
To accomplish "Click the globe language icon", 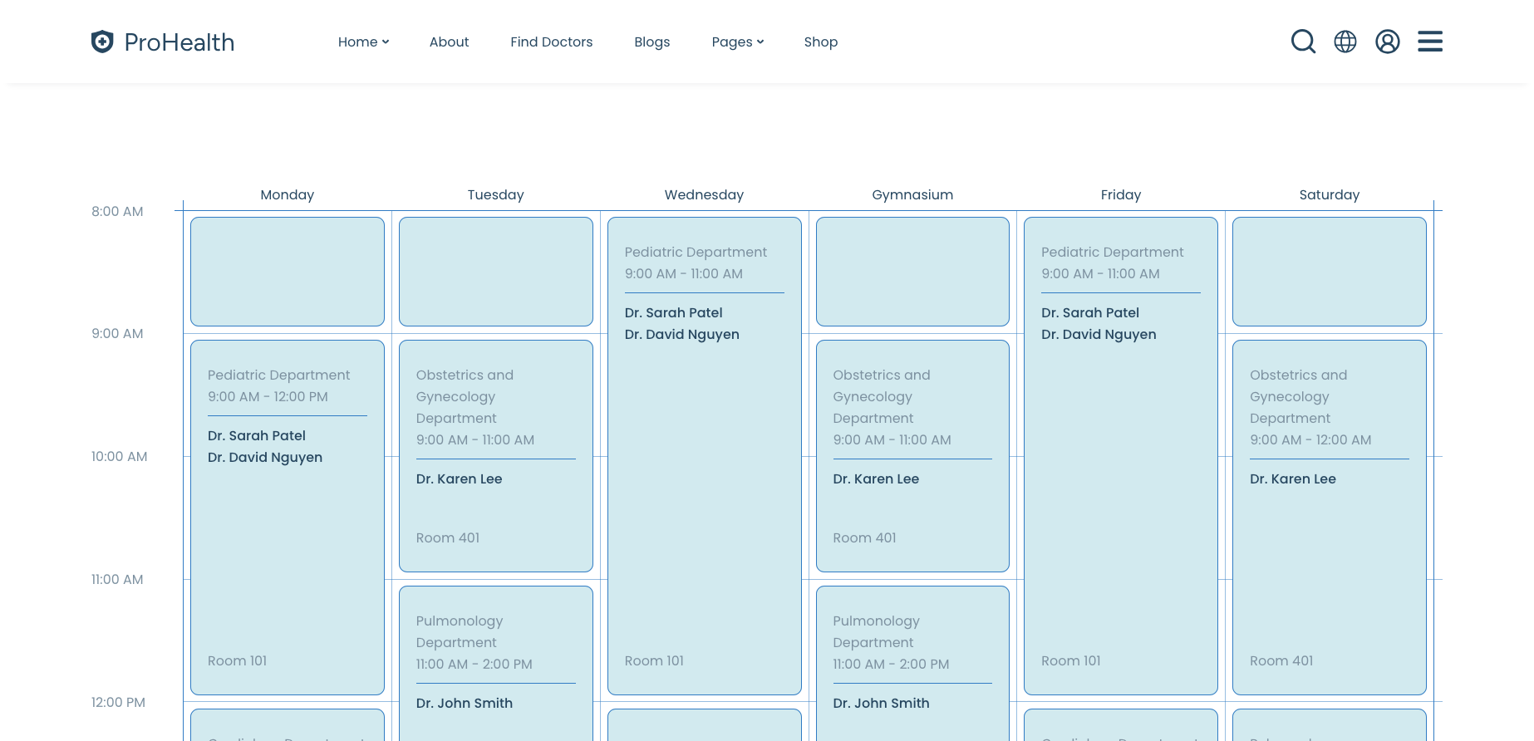I will click(x=1345, y=42).
